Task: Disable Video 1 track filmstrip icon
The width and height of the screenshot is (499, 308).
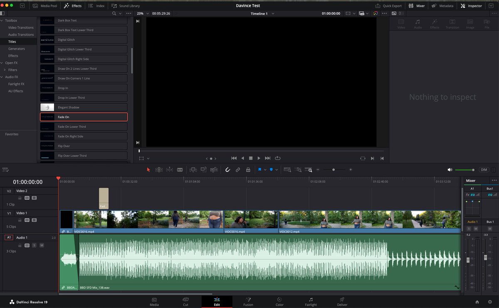Action: click(34, 221)
